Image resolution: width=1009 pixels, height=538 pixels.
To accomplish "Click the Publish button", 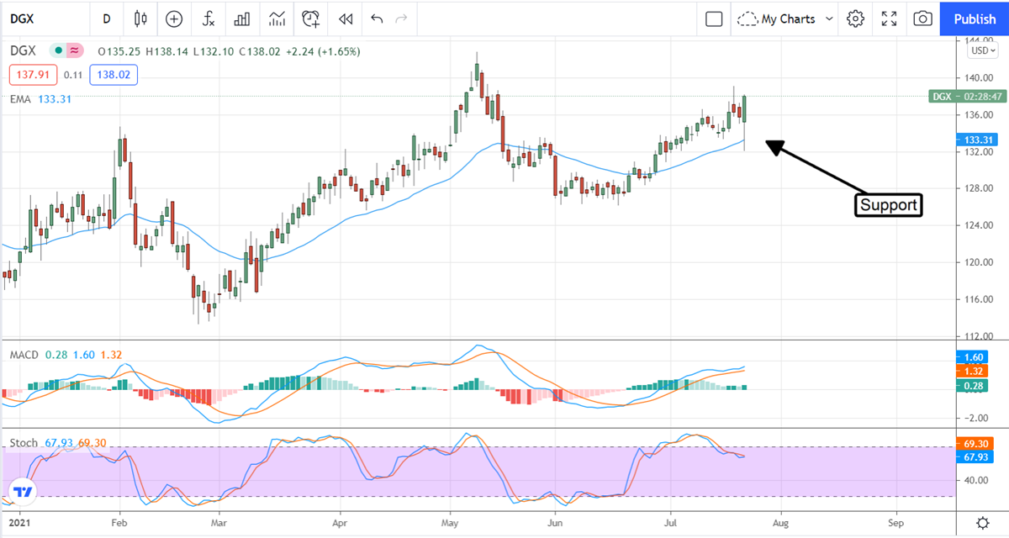I will coord(974,18).
